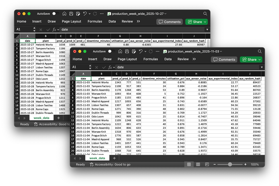Open Page Break Preview view icon
Image resolution: width=279 pixels, height=186 pixels.
coord(207,164)
